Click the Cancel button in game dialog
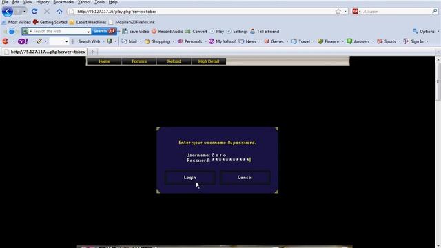 [x=245, y=178]
